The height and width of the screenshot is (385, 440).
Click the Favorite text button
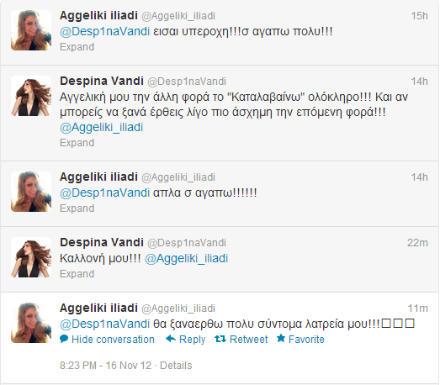pyautogui.click(x=306, y=340)
